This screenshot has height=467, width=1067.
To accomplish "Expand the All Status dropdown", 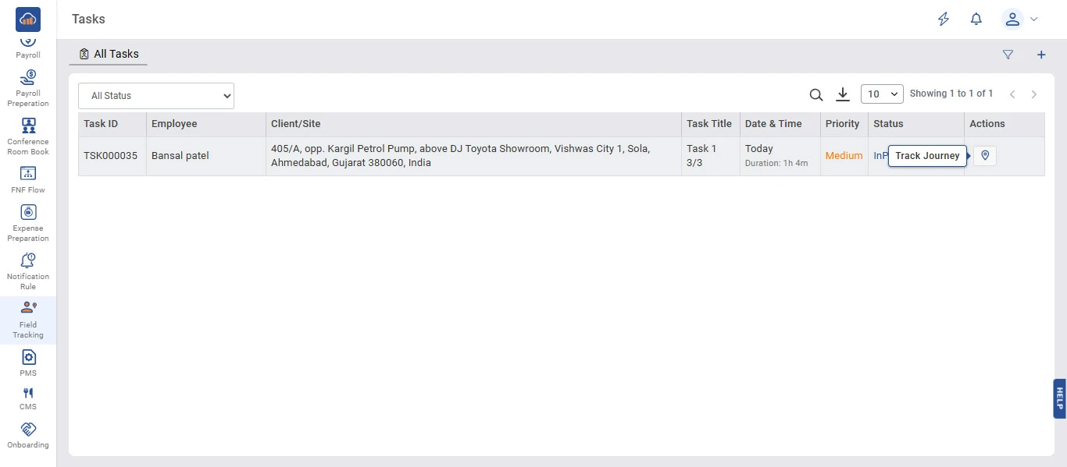I will [x=156, y=96].
